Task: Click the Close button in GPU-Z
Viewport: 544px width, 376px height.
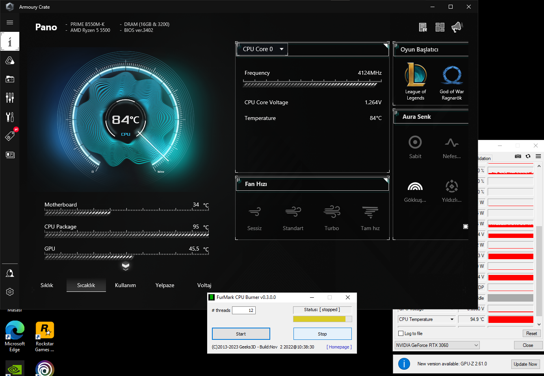Action: 528,345
